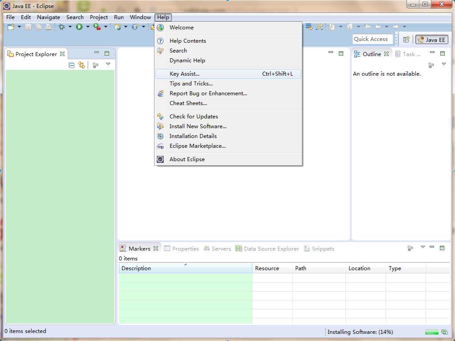
Task: Open Project Explorer view menu triangle
Action: (x=108, y=64)
